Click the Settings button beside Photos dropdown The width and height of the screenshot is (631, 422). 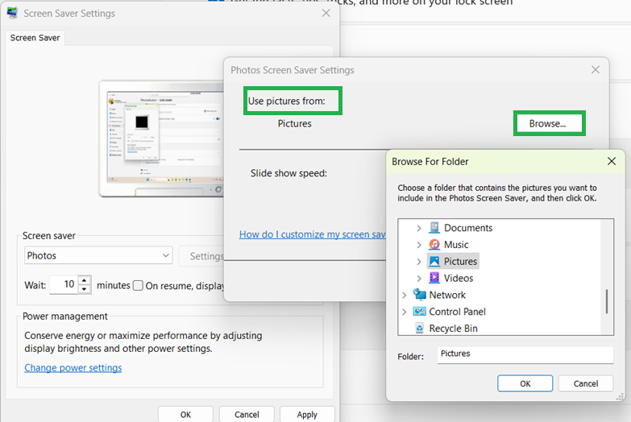point(202,256)
